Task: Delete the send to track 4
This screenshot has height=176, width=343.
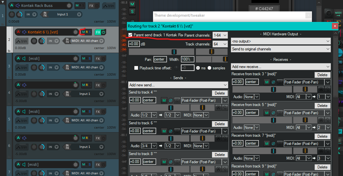Action: pos(220,93)
